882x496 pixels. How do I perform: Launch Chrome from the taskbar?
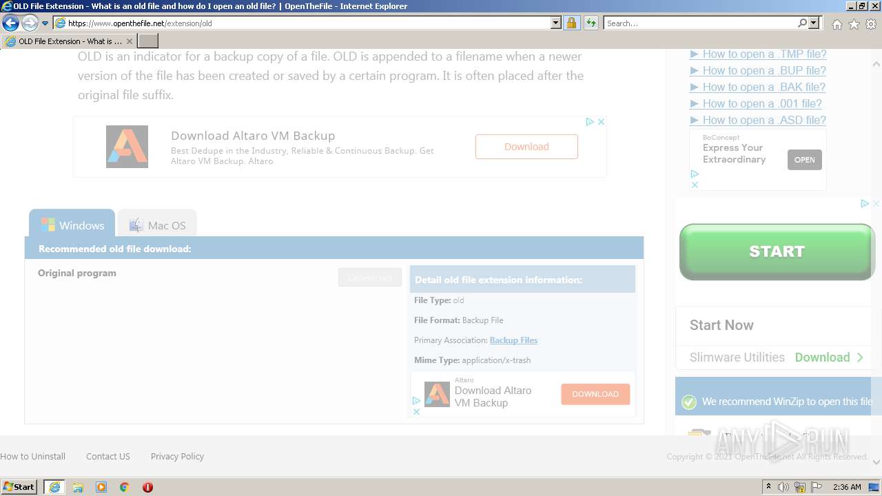coord(125,487)
